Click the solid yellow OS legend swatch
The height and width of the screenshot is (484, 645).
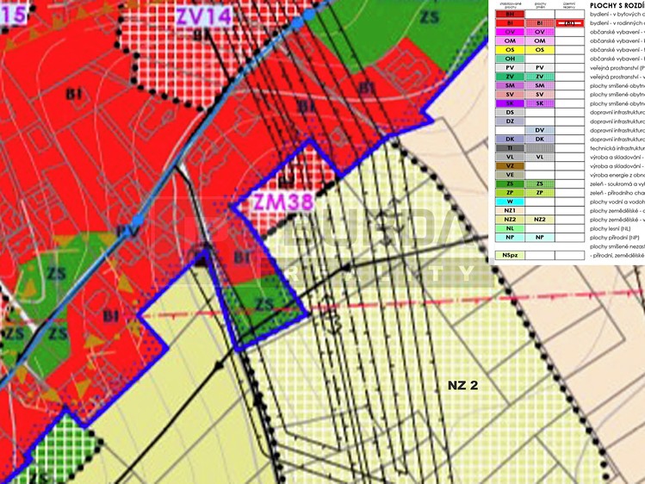coord(510,50)
